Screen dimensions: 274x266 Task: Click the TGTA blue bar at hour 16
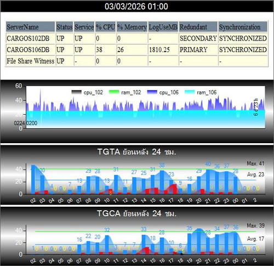(x=162, y=182)
